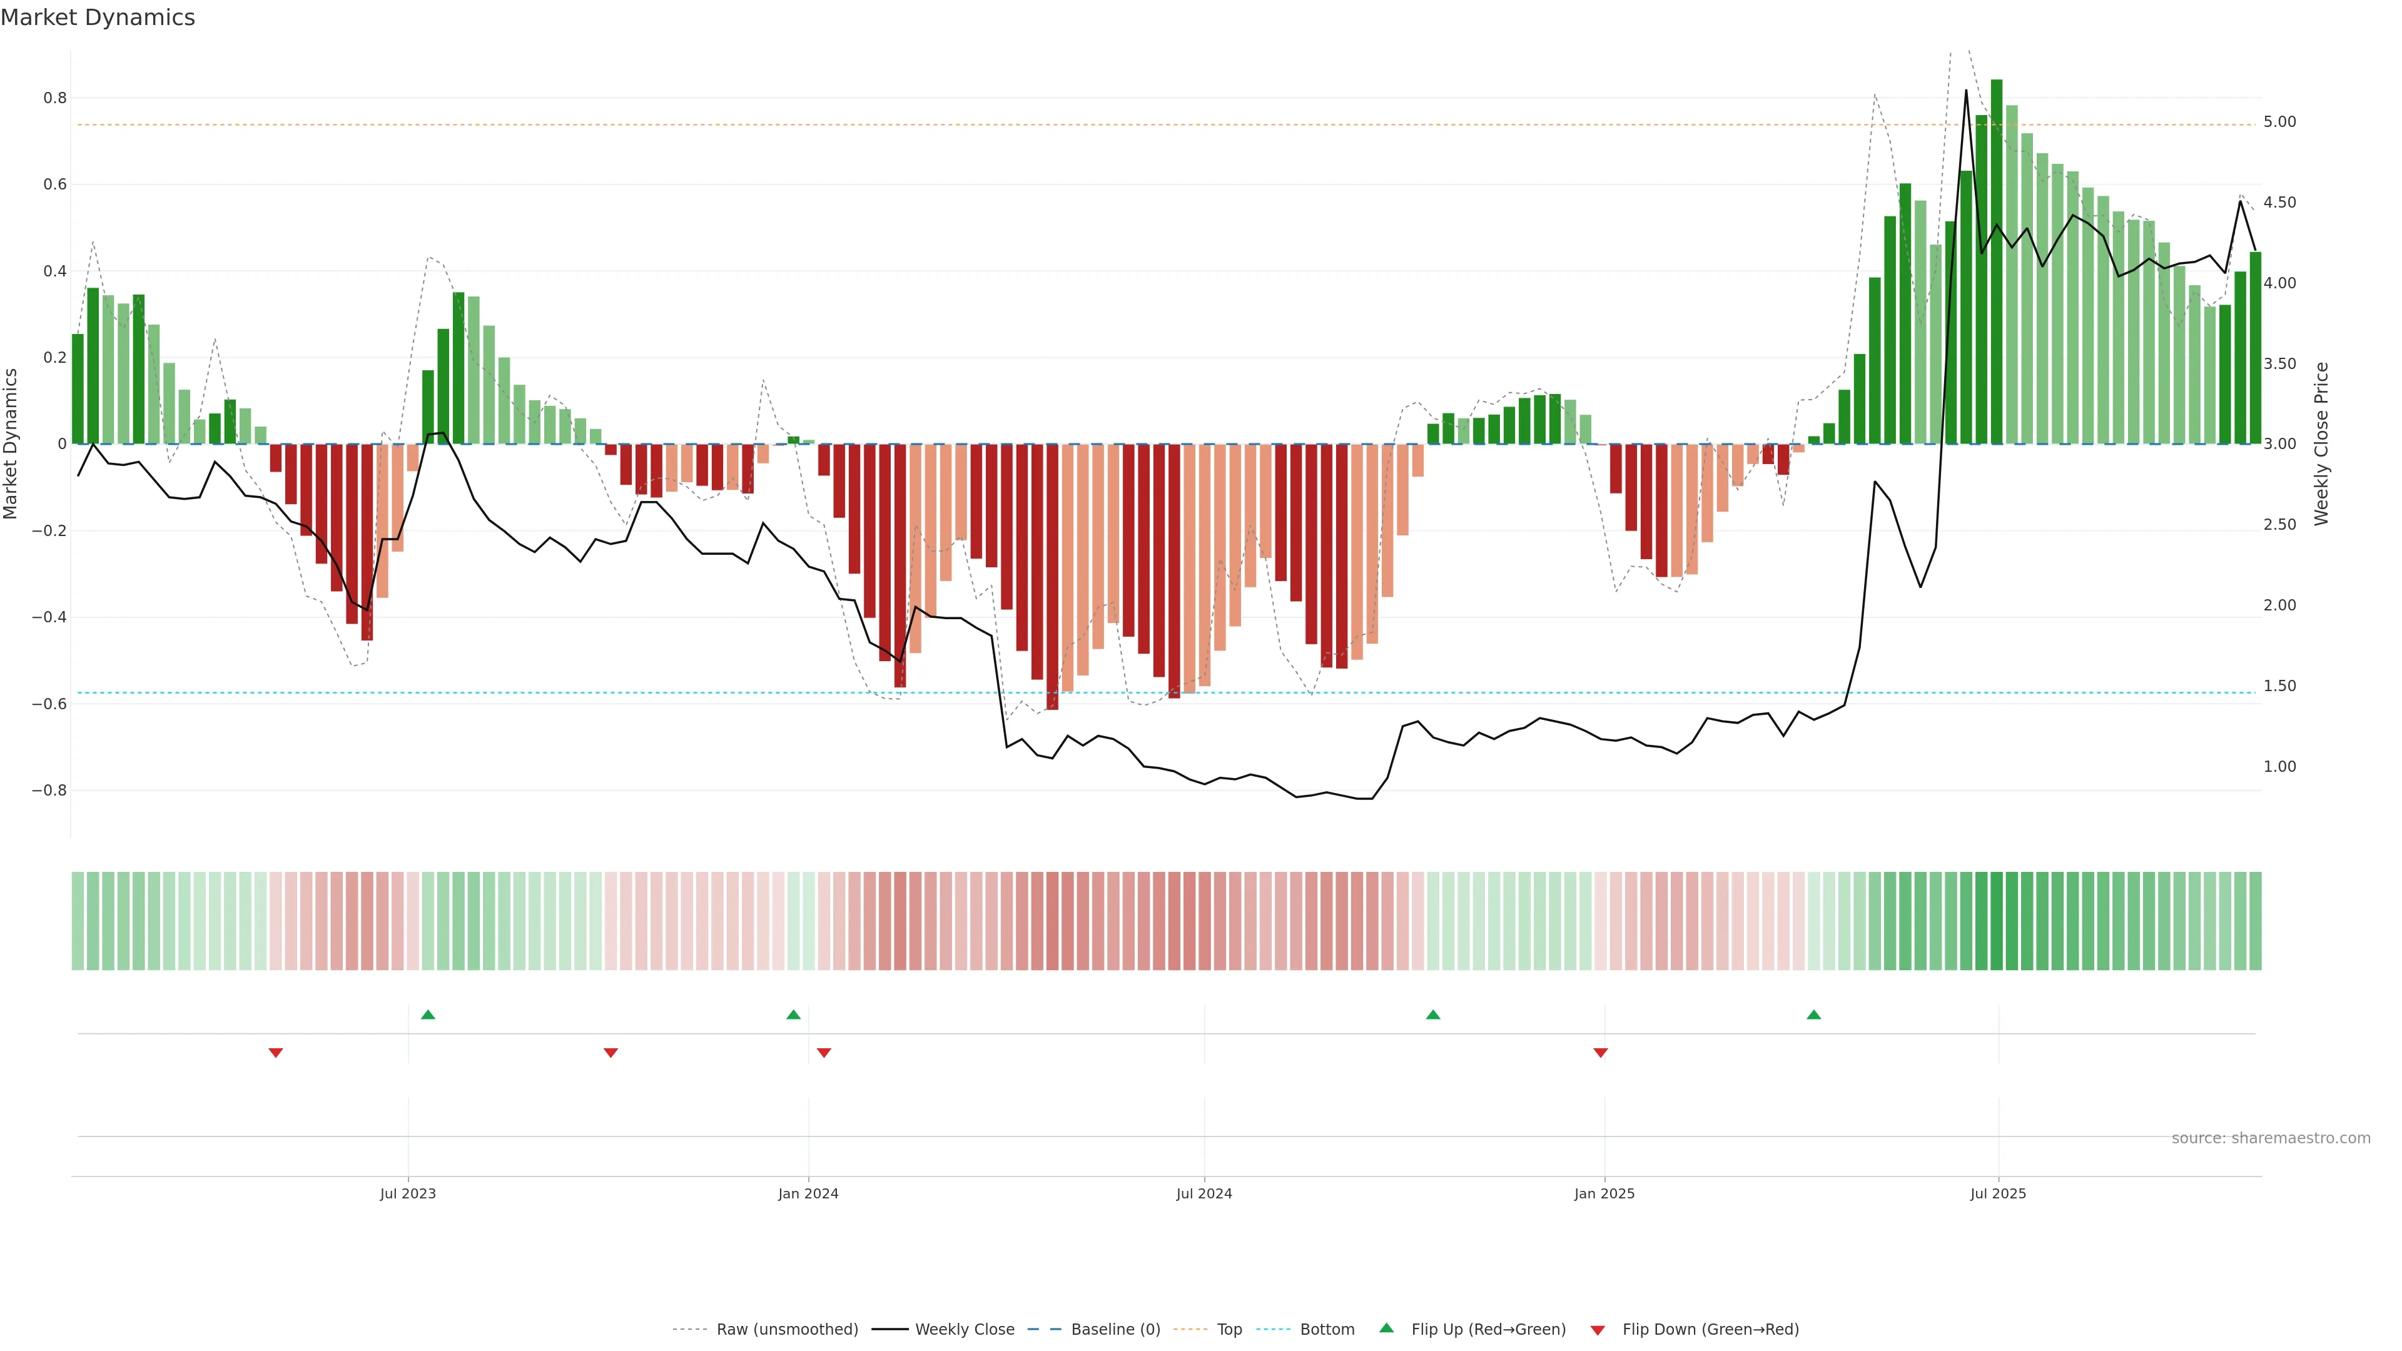This screenshot has height=1351, width=2402.
Task: Click the first red flip-down marker on the timeline
Action: (x=276, y=1053)
